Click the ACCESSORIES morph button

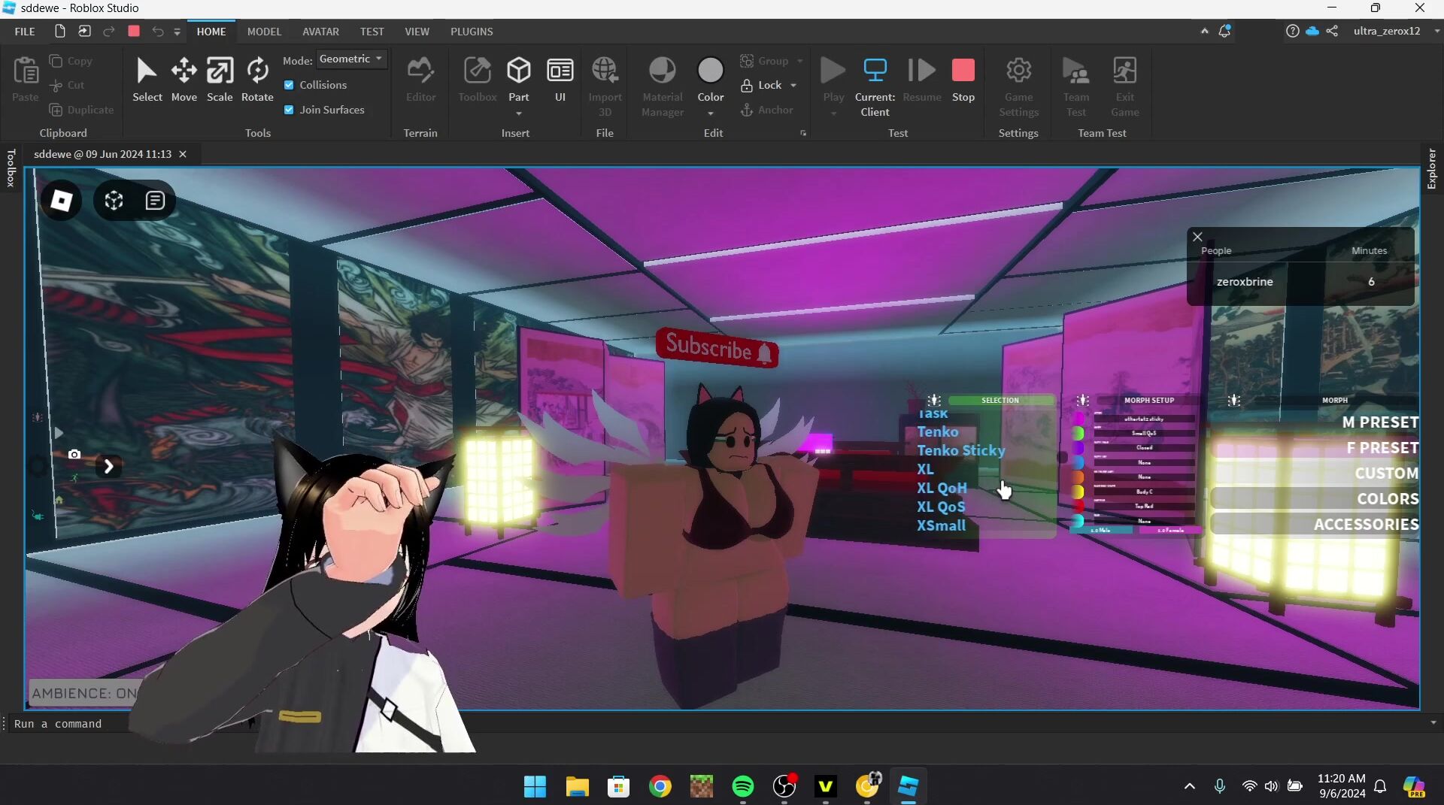(x=1365, y=524)
